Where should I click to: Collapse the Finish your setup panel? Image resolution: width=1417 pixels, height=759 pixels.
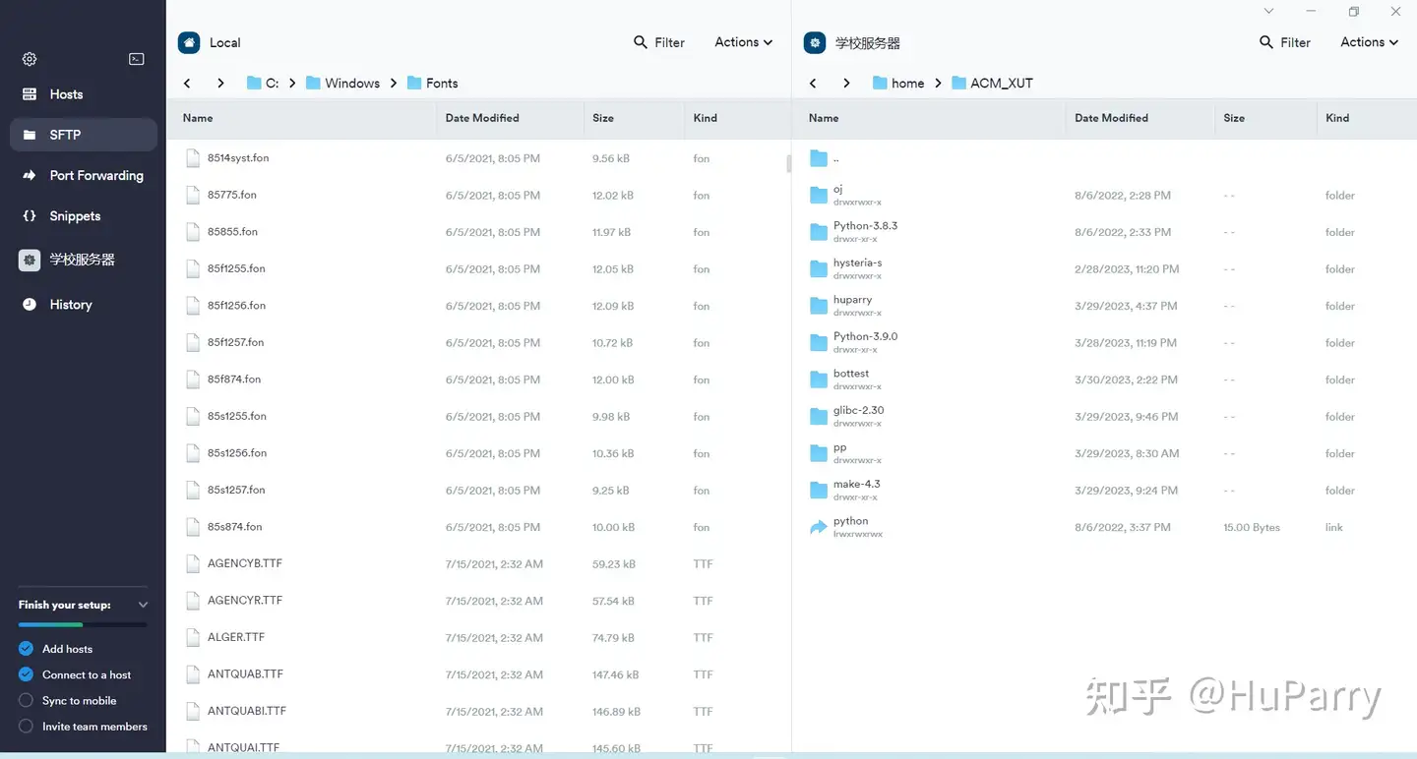point(143,605)
